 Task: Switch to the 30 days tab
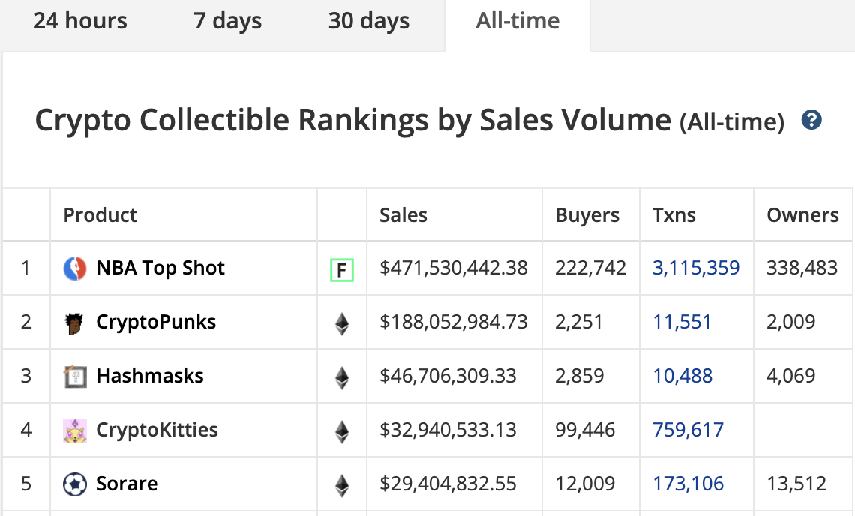pyautogui.click(x=368, y=22)
